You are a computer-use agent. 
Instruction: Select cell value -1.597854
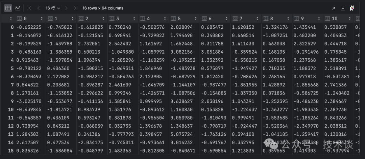click(x=60, y=60)
